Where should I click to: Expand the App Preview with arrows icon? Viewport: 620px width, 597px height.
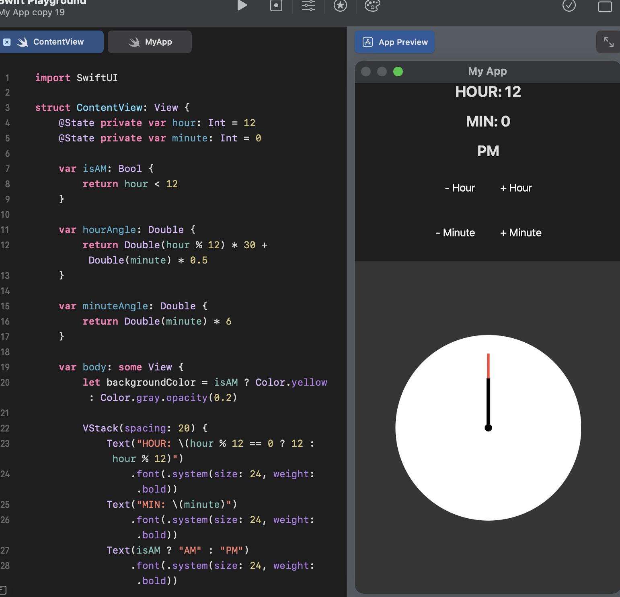click(608, 42)
